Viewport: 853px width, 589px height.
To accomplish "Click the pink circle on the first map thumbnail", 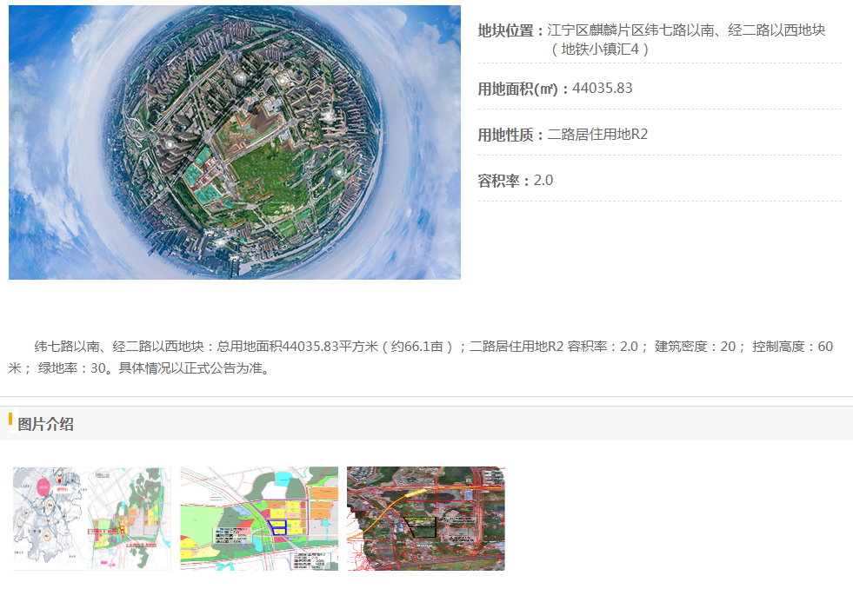I will pos(43,484).
